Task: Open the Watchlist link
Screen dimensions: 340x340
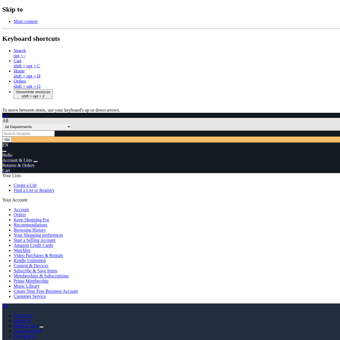Action: point(22,250)
